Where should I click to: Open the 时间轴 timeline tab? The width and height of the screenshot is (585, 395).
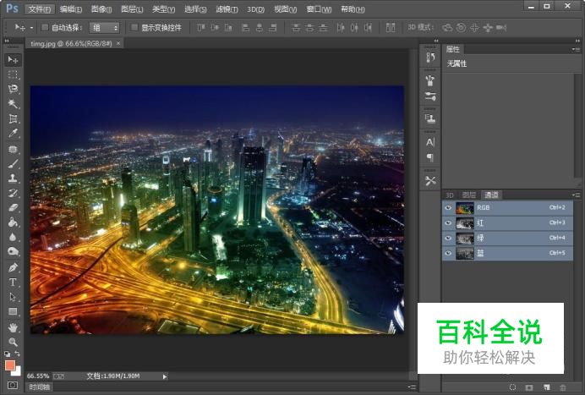point(40,387)
